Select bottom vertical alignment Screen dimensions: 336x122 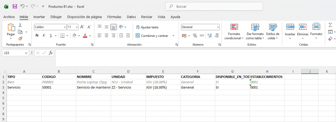[113, 27]
